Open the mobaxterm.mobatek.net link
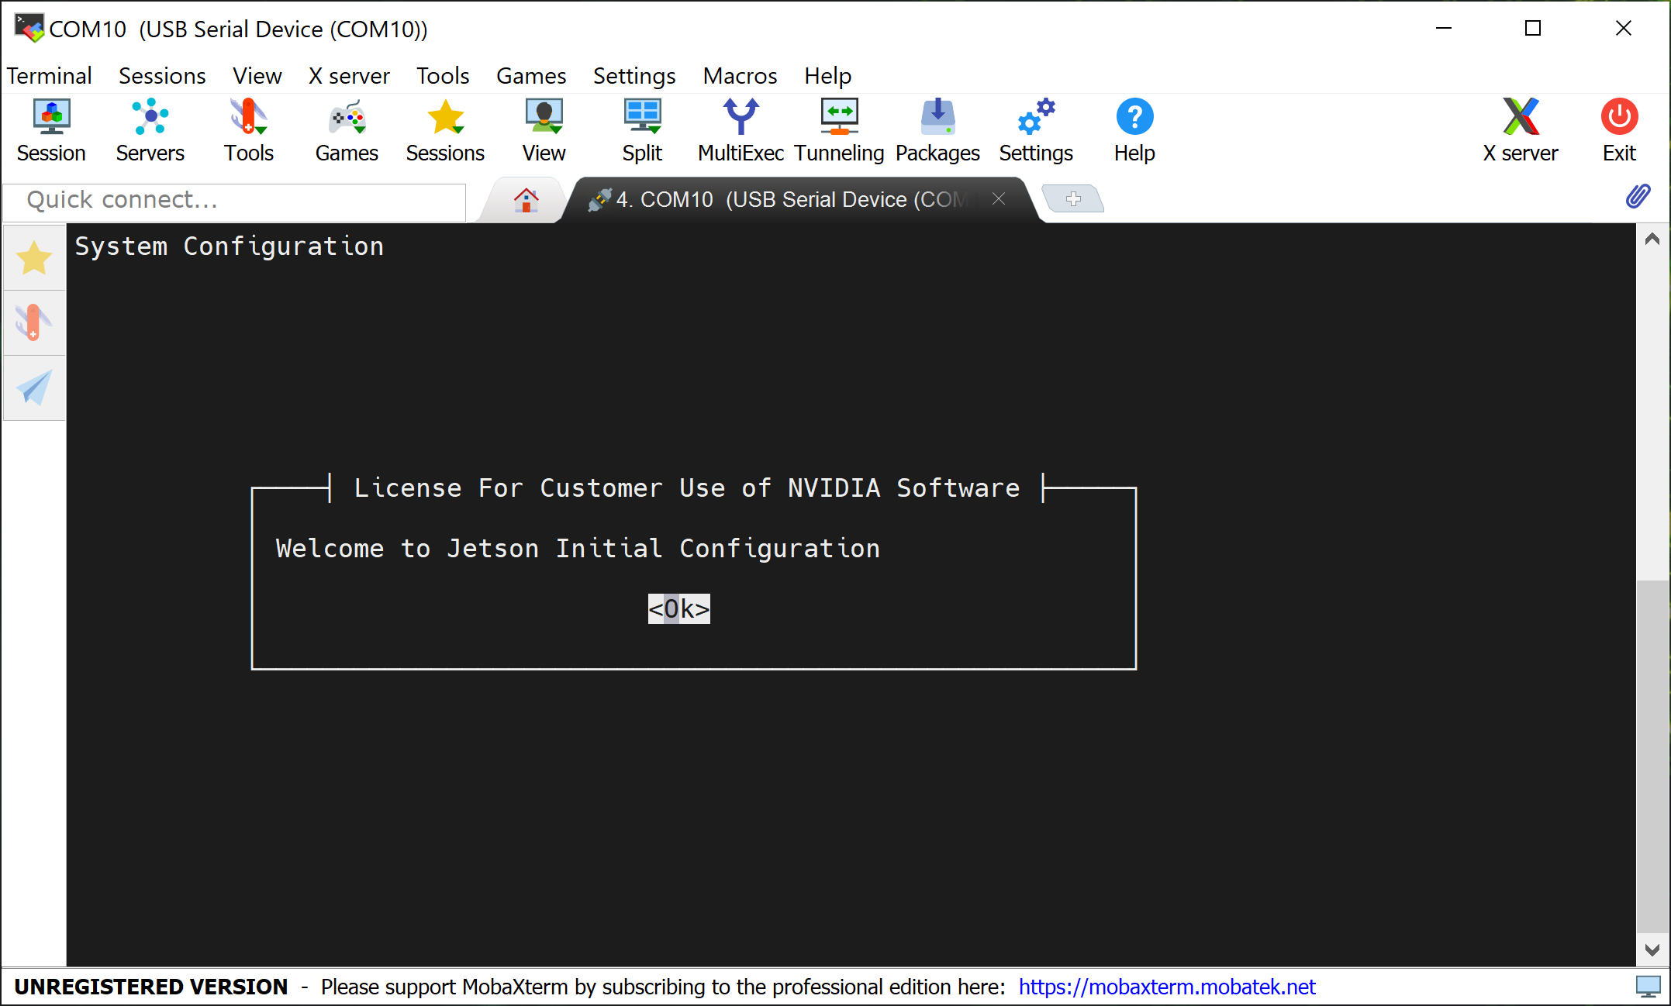 tap(1166, 987)
